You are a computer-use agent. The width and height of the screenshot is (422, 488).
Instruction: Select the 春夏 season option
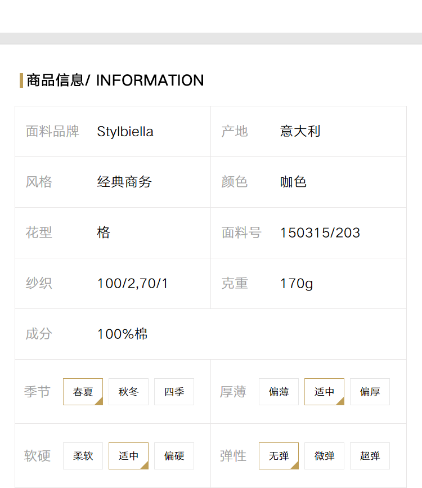coord(83,392)
